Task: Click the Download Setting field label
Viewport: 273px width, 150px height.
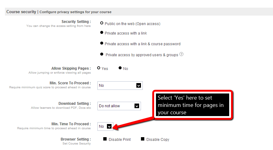Action: (x=74, y=104)
